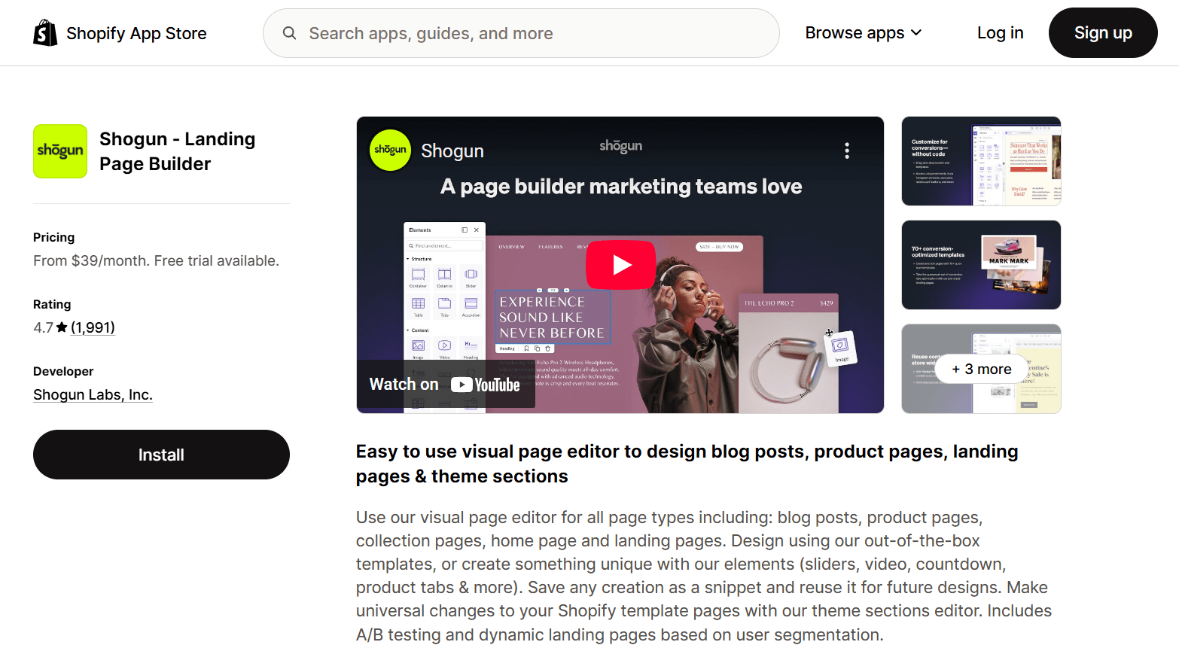Open the 1,991 reviews link
The image size is (1179, 645).
(x=93, y=327)
